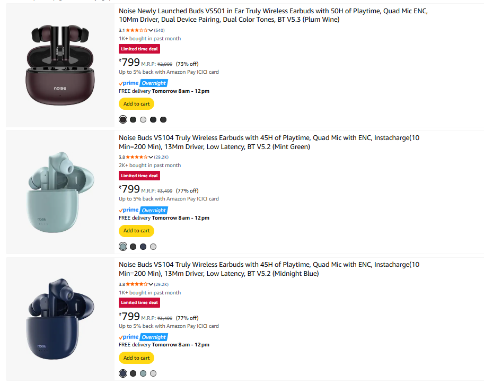Open the Mint Green earbuds product image
The height and width of the screenshot is (383, 484).
pos(60,193)
